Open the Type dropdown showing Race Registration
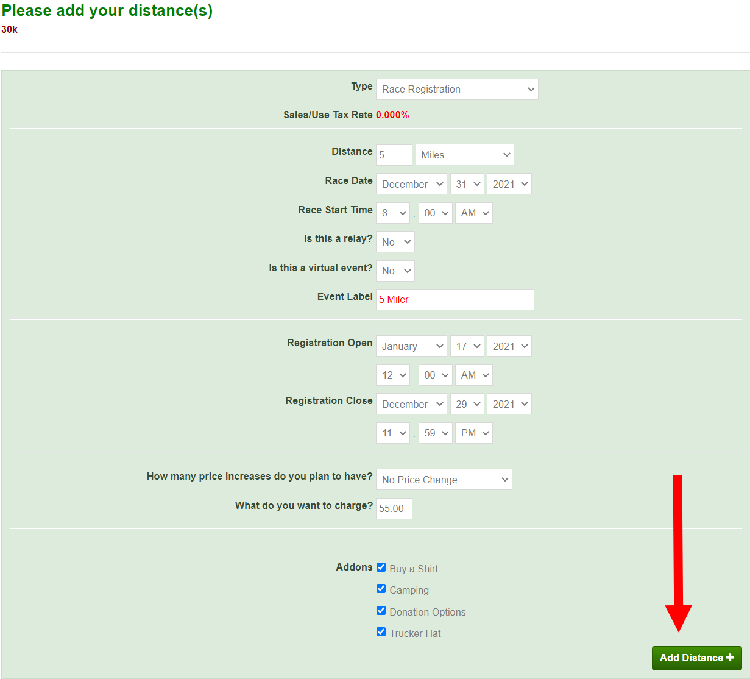Viewport: 750px width, 679px height. point(457,89)
